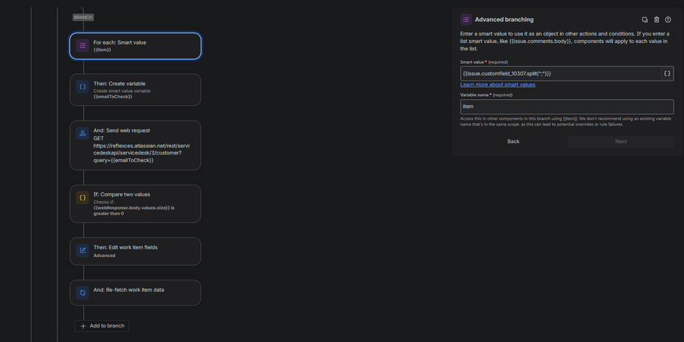This screenshot has height=342, width=684.
Task: Open help for Advanced branching
Action: coord(668,20)
